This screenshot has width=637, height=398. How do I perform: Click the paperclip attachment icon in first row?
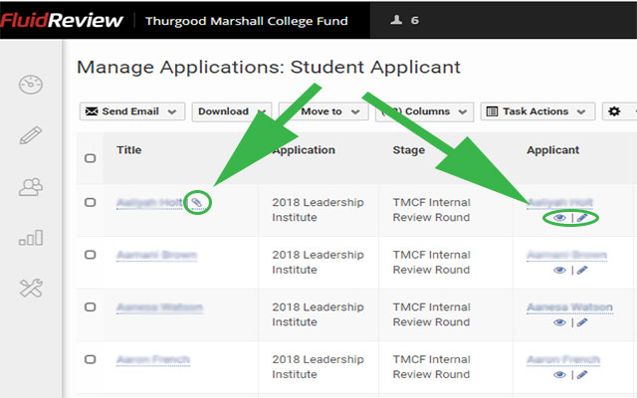pos(197,202)
